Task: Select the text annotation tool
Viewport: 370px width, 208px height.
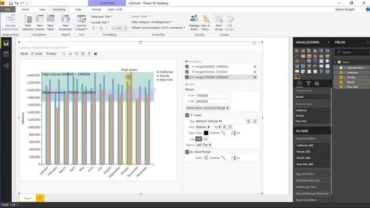Action: click(89, 54)
